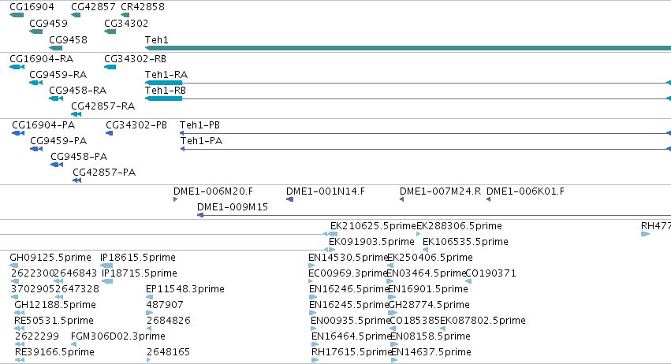Image resolution: width=671 pixels, height=364 pixels.
Task: Click the GH09125.5prime EST
Action: point(13,266)
